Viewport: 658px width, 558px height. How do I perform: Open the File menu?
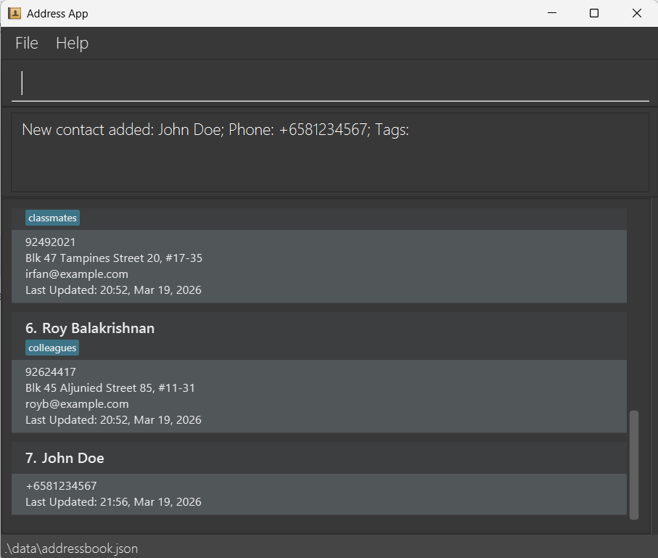click(27, 44)
